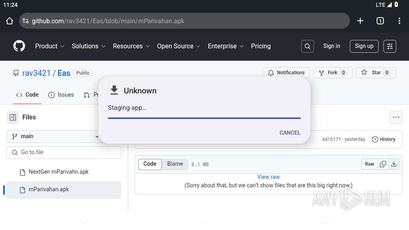409x230 pixels.
Task: Tap the browser home icon
Action: pos(10,21)
